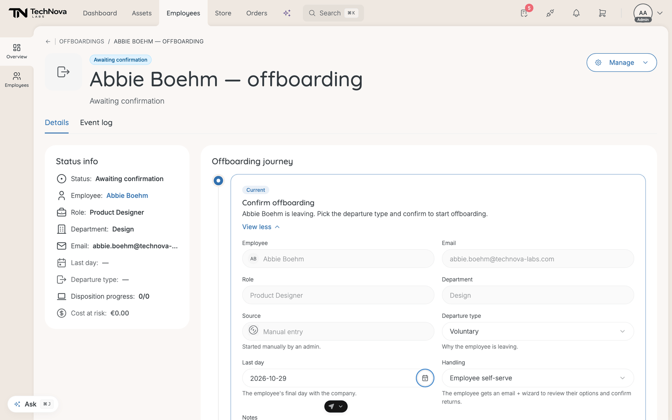Click the Department field showing Design
Viewport: 672px width, 420px height.
pos(538,295)
